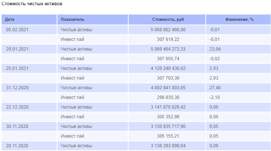Image resolution: width=271 pixels, height=151 pixels.
Task: Click value 5 068 862 466,00
Action: 168,30
